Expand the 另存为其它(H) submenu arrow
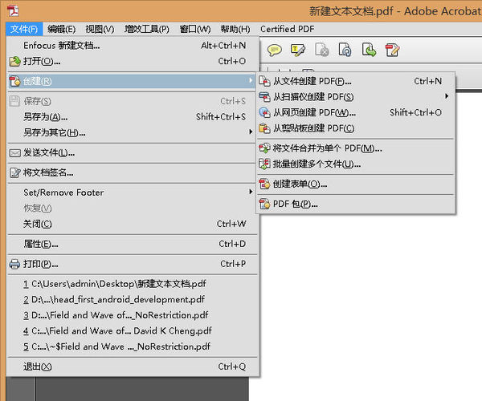 [x=251, y=132]
